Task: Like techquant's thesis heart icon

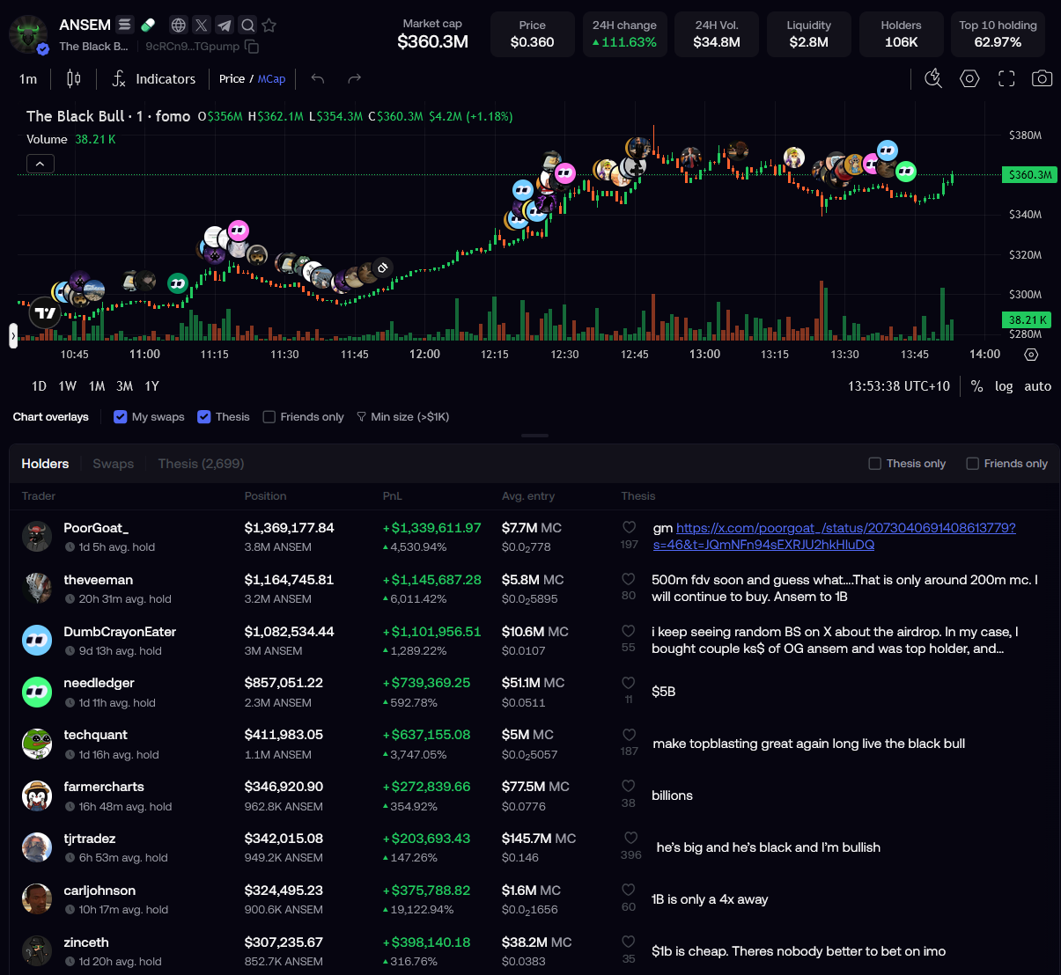Action: coord(629,735)
